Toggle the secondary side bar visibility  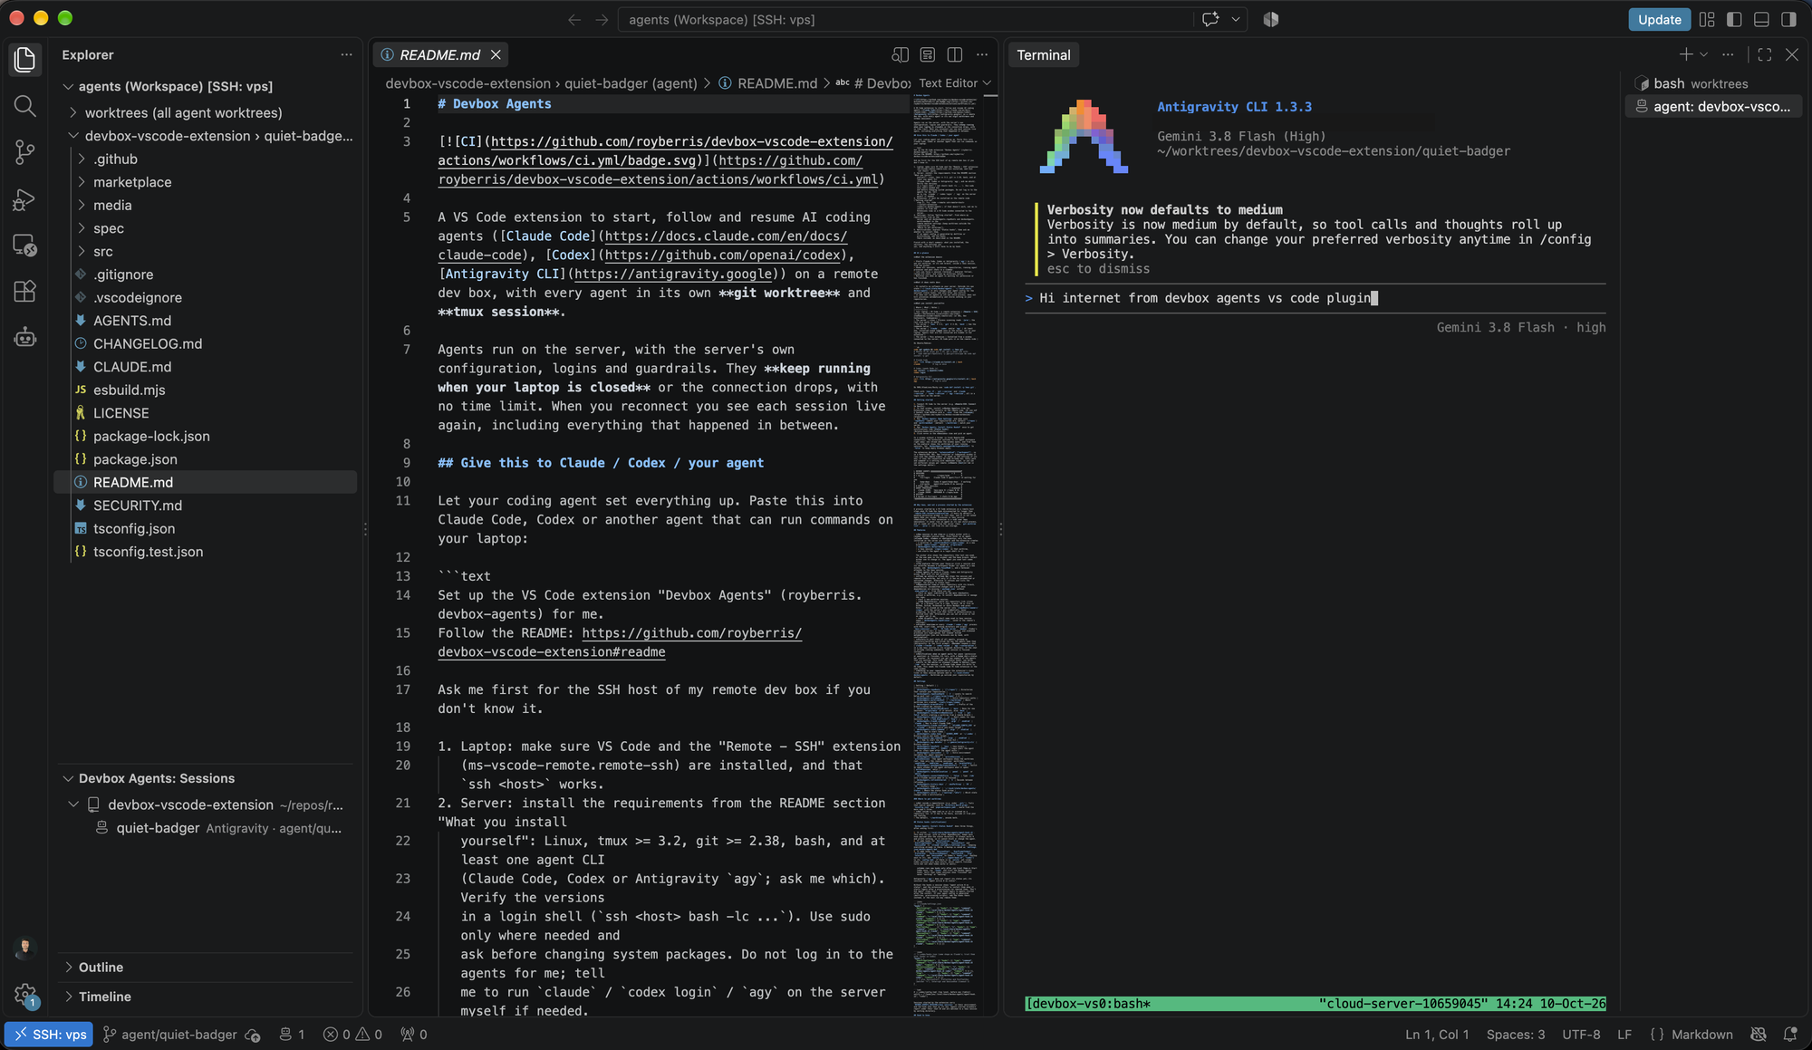[1788, 19]
